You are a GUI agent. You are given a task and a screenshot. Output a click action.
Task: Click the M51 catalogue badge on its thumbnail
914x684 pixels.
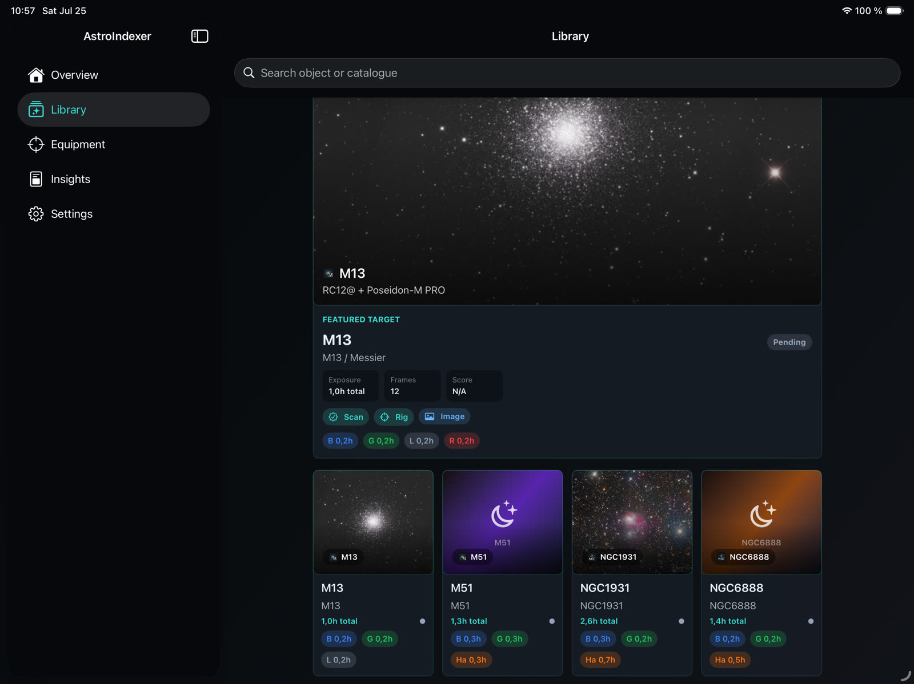coord(473,557)
